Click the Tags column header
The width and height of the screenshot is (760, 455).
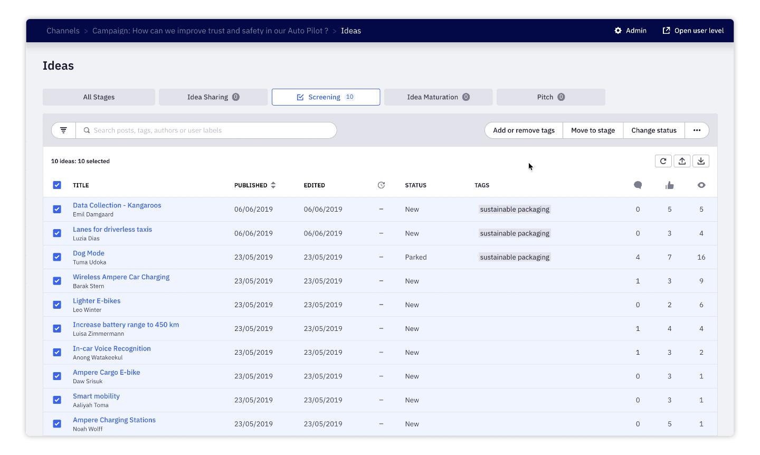pyautogui.click(x=482, y=185)
